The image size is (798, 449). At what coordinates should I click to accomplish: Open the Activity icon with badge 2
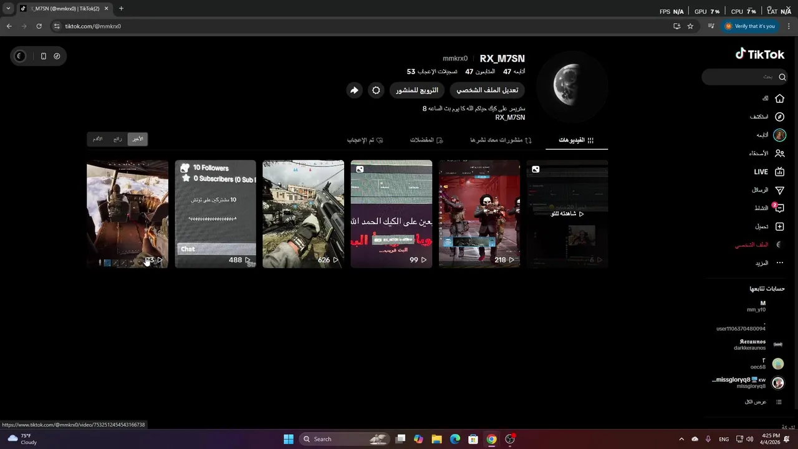coord(779,208)
